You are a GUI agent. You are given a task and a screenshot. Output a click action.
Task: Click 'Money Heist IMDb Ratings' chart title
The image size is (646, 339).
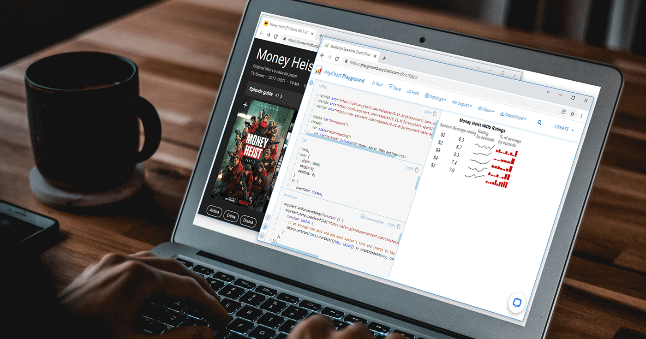(x=482, y=126)
